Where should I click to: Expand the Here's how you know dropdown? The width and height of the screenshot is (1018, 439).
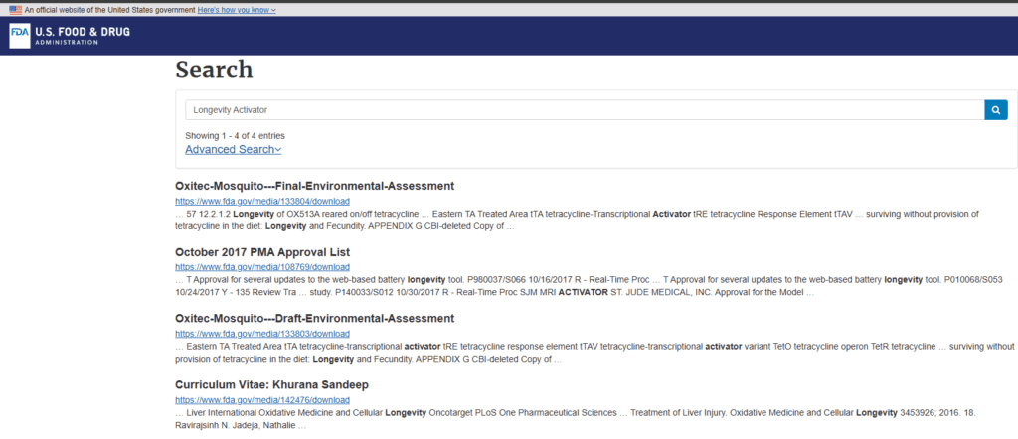pyautogui.click(x=237, y=10)
